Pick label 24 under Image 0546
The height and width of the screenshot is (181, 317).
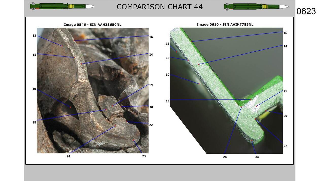68,156
